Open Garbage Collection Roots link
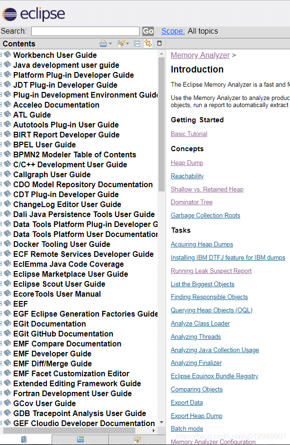This screenshot has width=290, height=445. [205, 215]
